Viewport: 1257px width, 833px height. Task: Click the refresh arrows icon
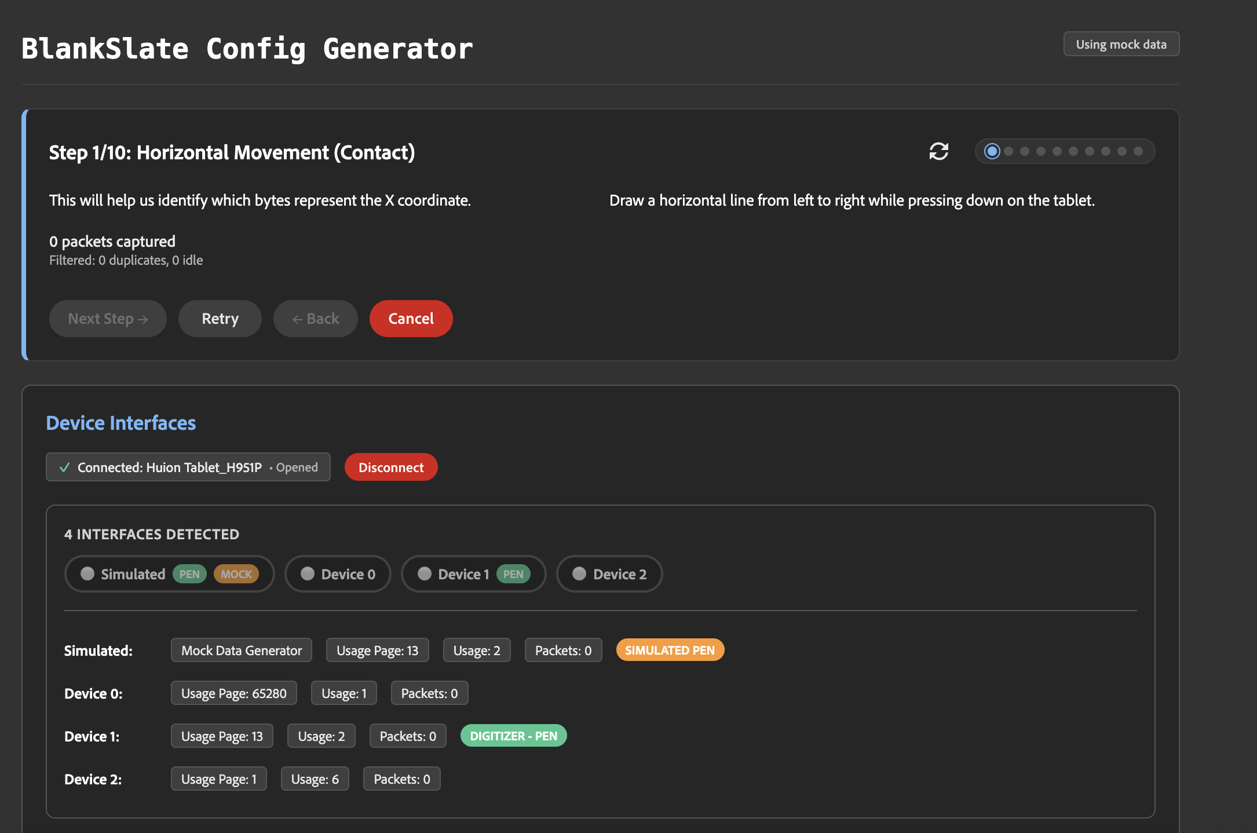tap(938, 151)
